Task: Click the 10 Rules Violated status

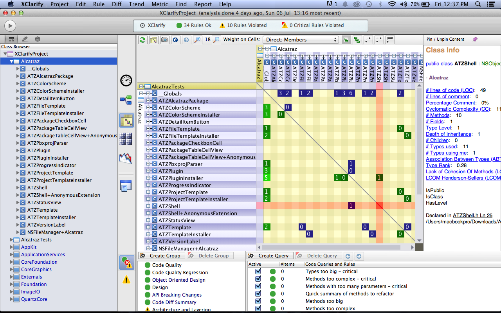Action: [x=243, y=25]
